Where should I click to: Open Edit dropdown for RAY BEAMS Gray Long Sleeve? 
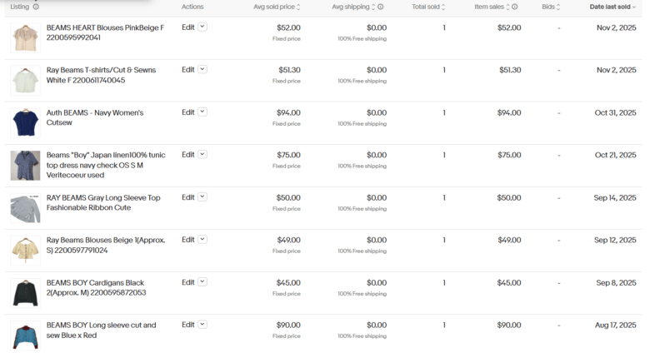[x=202, y=197]
